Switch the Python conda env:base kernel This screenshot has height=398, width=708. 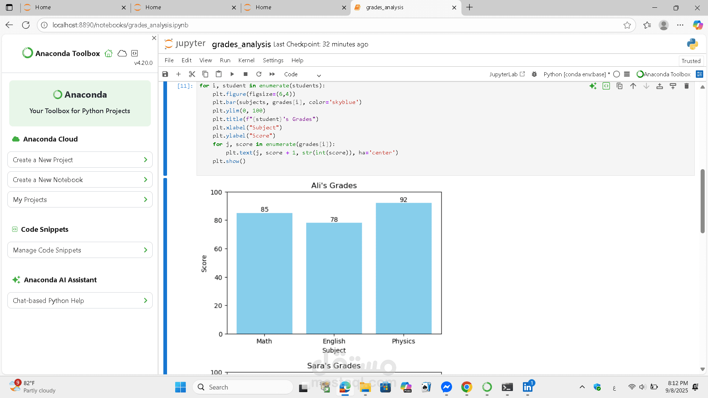[576, 74]
